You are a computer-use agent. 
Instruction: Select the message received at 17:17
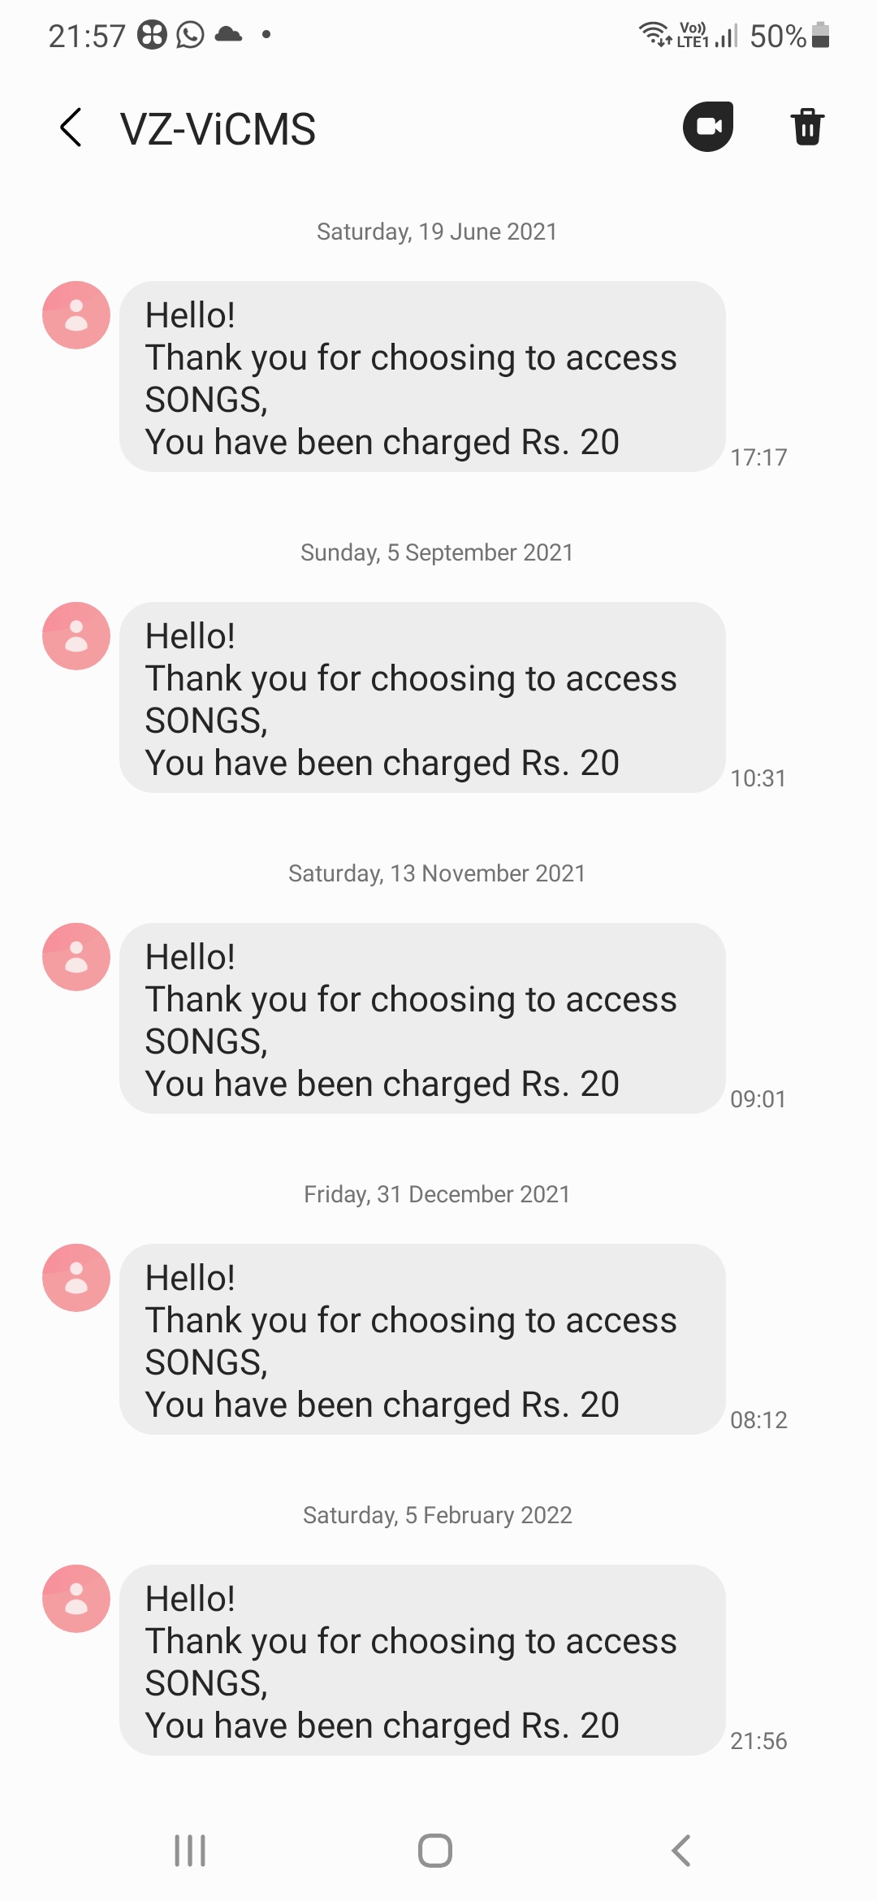422,377
